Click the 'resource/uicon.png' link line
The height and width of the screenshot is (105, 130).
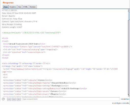pos(30,49)
